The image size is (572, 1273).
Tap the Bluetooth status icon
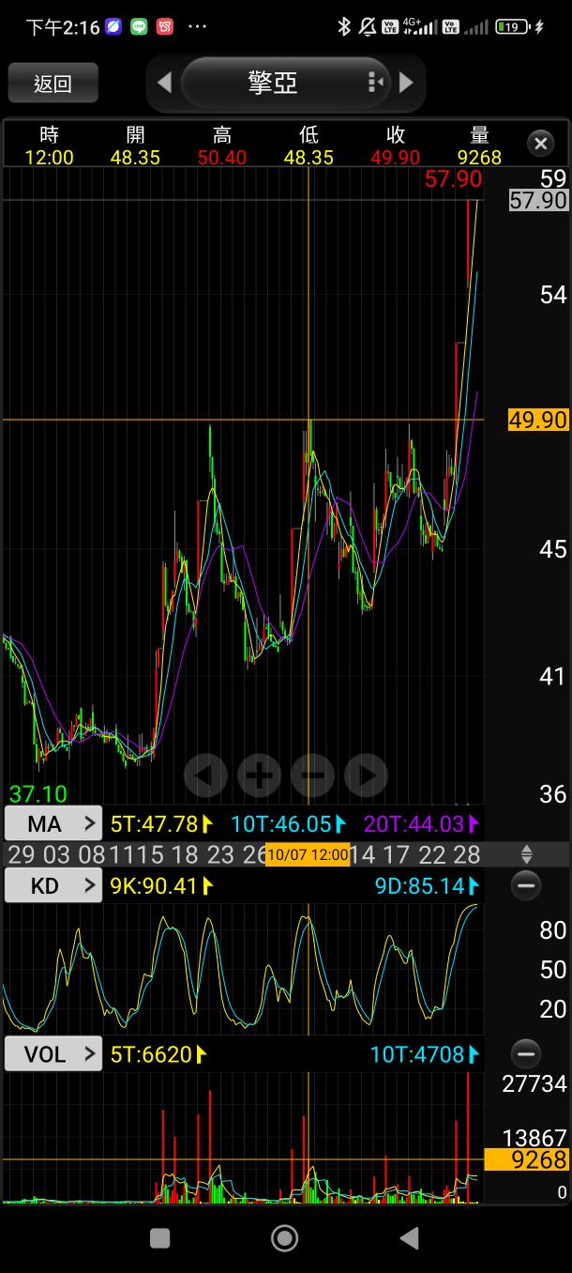(343, 26)
